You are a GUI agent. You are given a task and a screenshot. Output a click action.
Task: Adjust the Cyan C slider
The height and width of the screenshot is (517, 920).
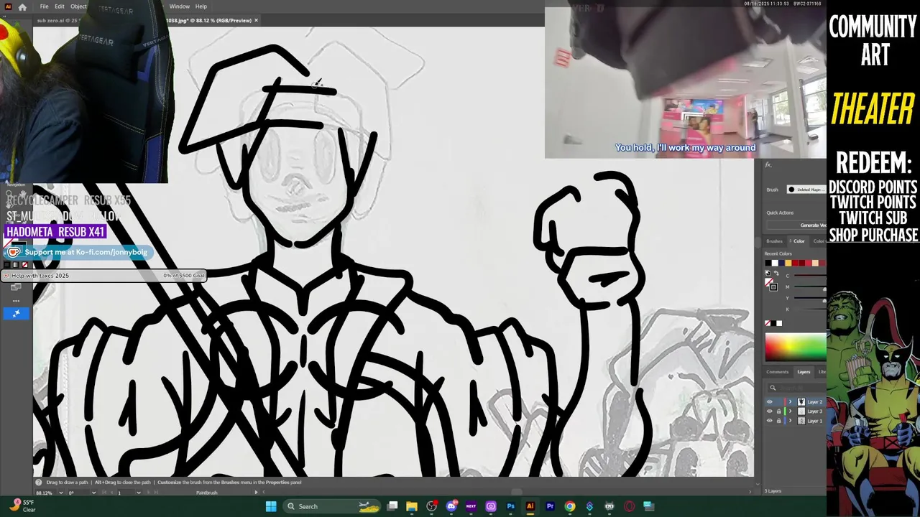810,276
